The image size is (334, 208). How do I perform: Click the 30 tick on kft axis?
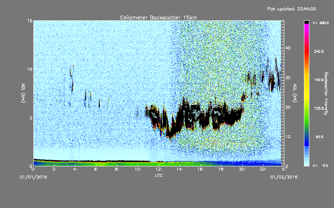tap(288, 78)
